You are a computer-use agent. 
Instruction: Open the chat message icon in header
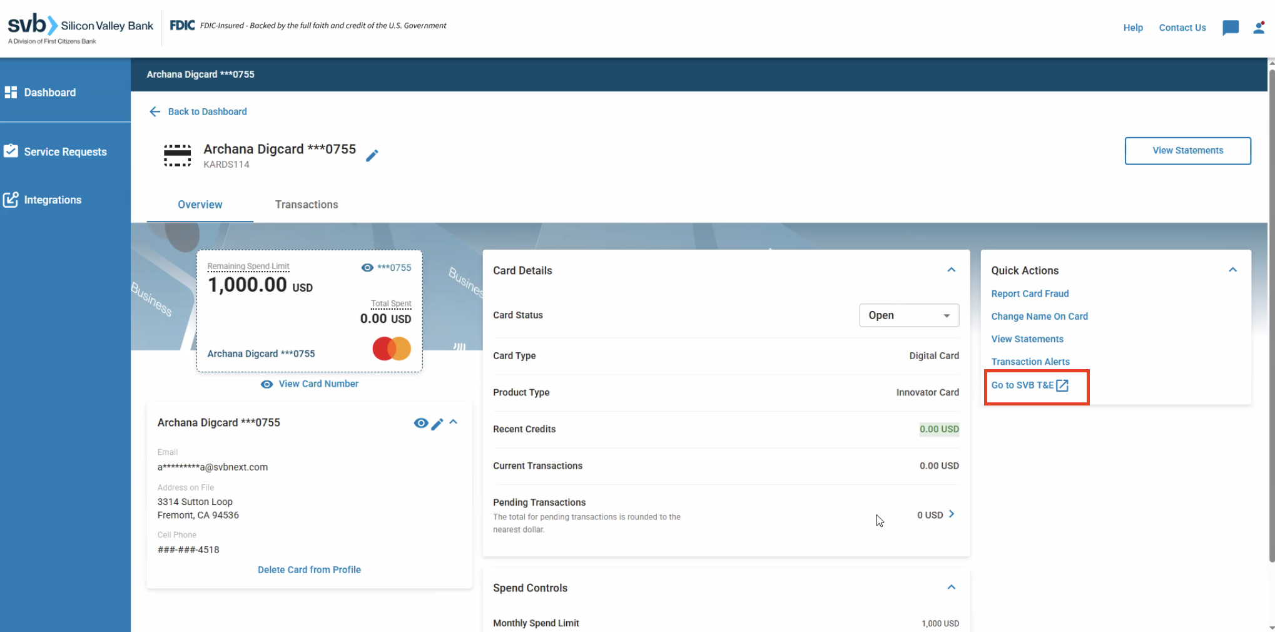click(1230, 28)
